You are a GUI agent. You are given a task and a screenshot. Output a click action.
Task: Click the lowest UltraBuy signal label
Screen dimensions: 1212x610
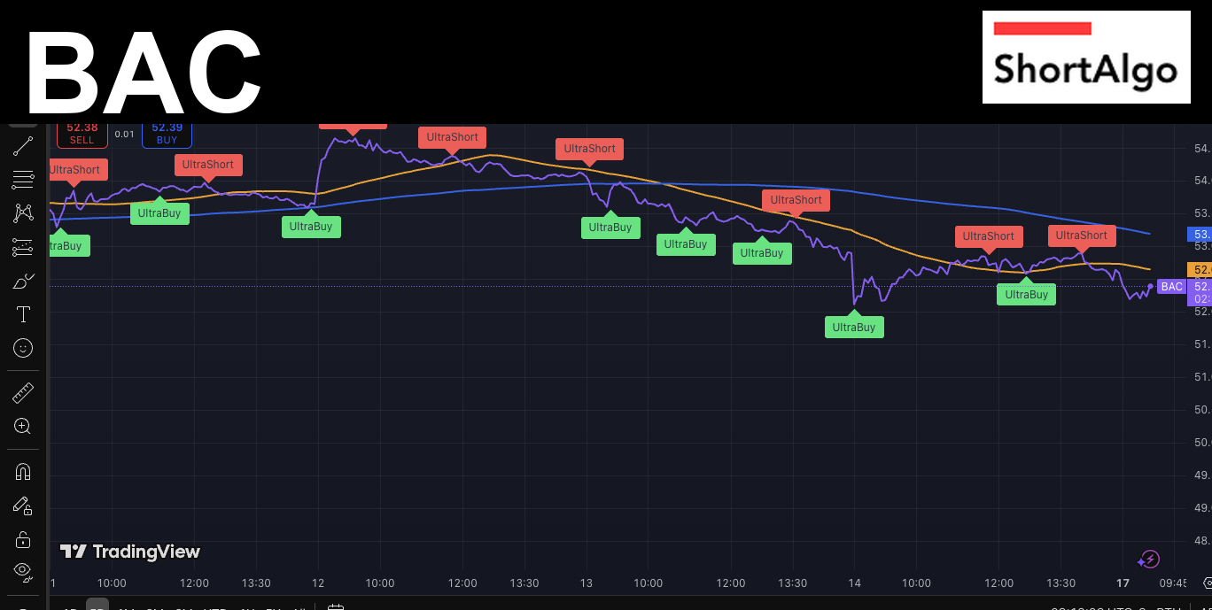854,327
